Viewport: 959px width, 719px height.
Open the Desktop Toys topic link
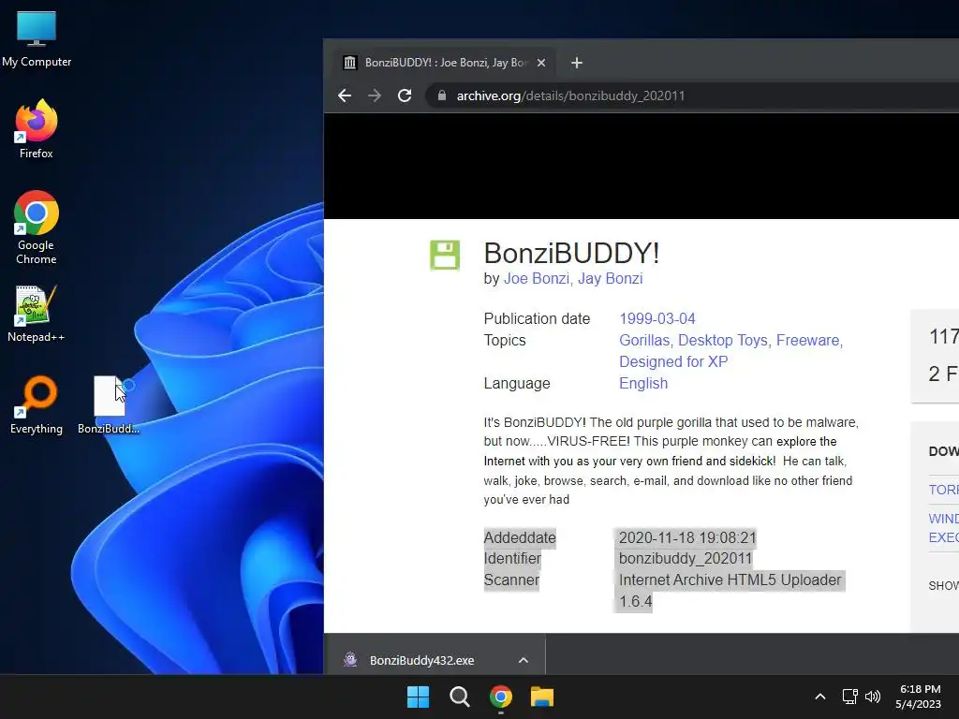(724, 340)
